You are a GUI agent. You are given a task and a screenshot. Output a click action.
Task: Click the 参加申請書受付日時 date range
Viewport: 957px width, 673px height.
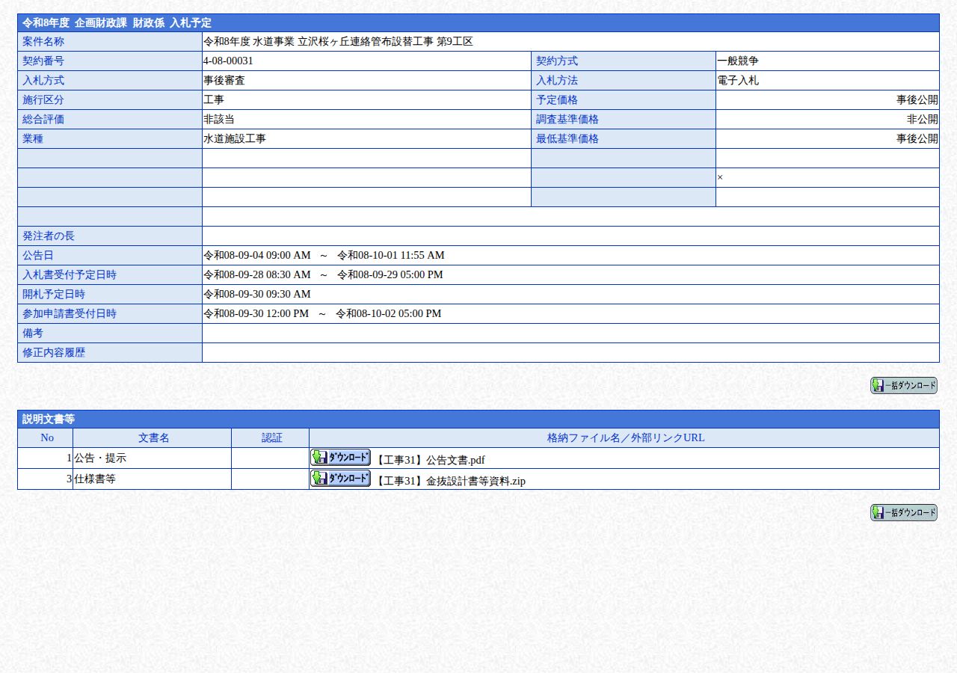point(322,314)
